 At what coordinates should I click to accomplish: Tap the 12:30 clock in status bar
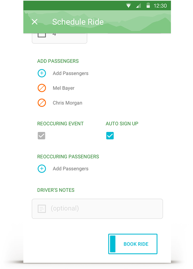[160, 6]
